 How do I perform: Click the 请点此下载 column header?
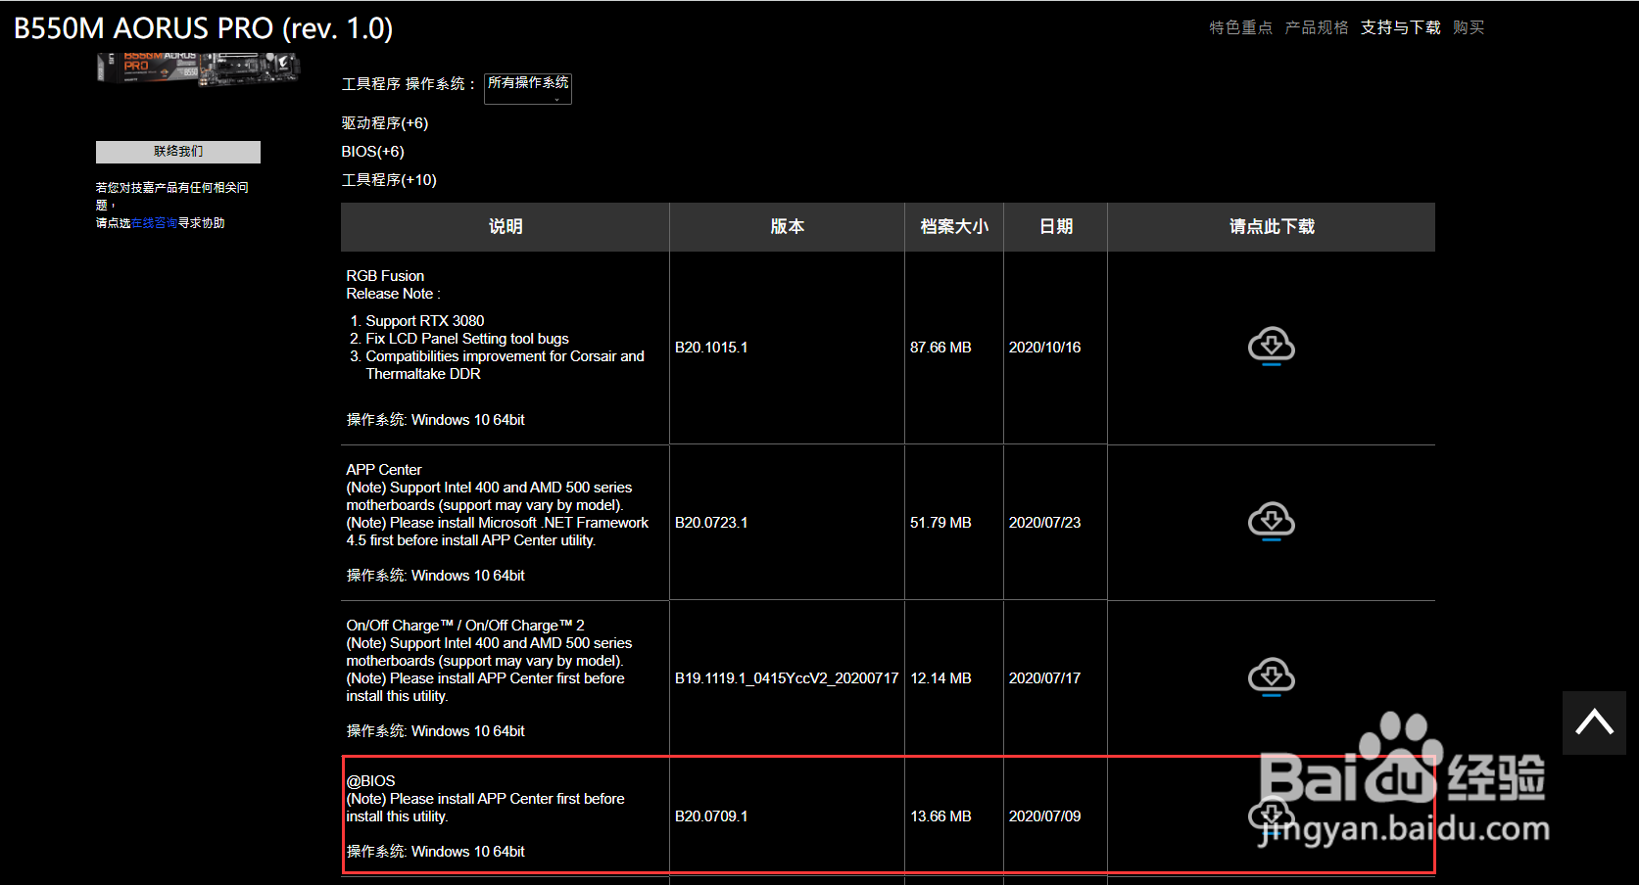click(1272, 227)
